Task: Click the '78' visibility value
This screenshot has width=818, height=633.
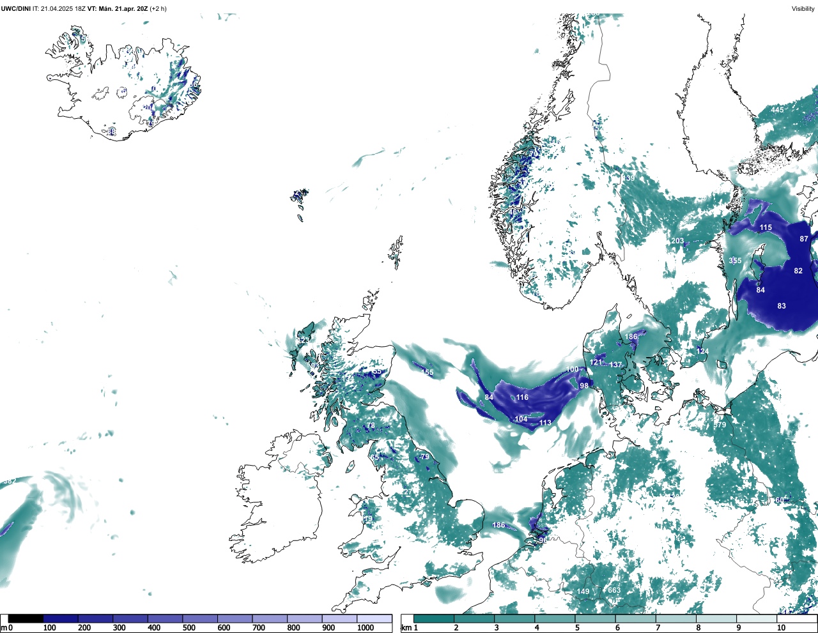Action: coord(371,425)
